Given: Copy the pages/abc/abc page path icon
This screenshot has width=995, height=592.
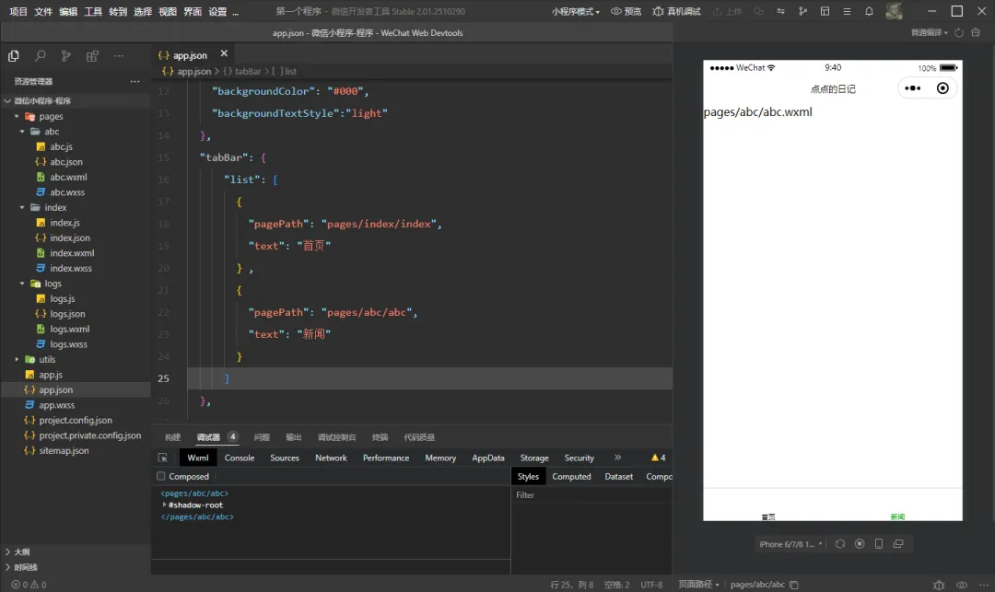Looking at the screenshot, I should click(x=794, y=585).
